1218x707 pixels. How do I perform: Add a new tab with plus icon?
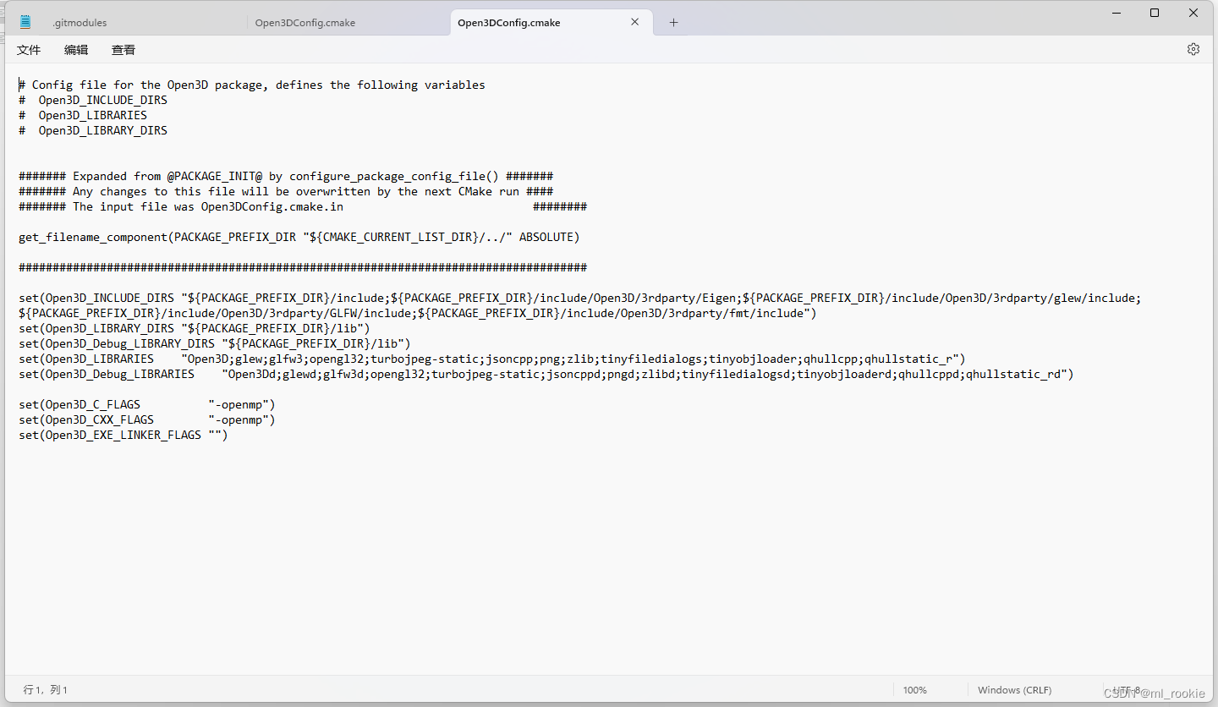click(673, 23)
